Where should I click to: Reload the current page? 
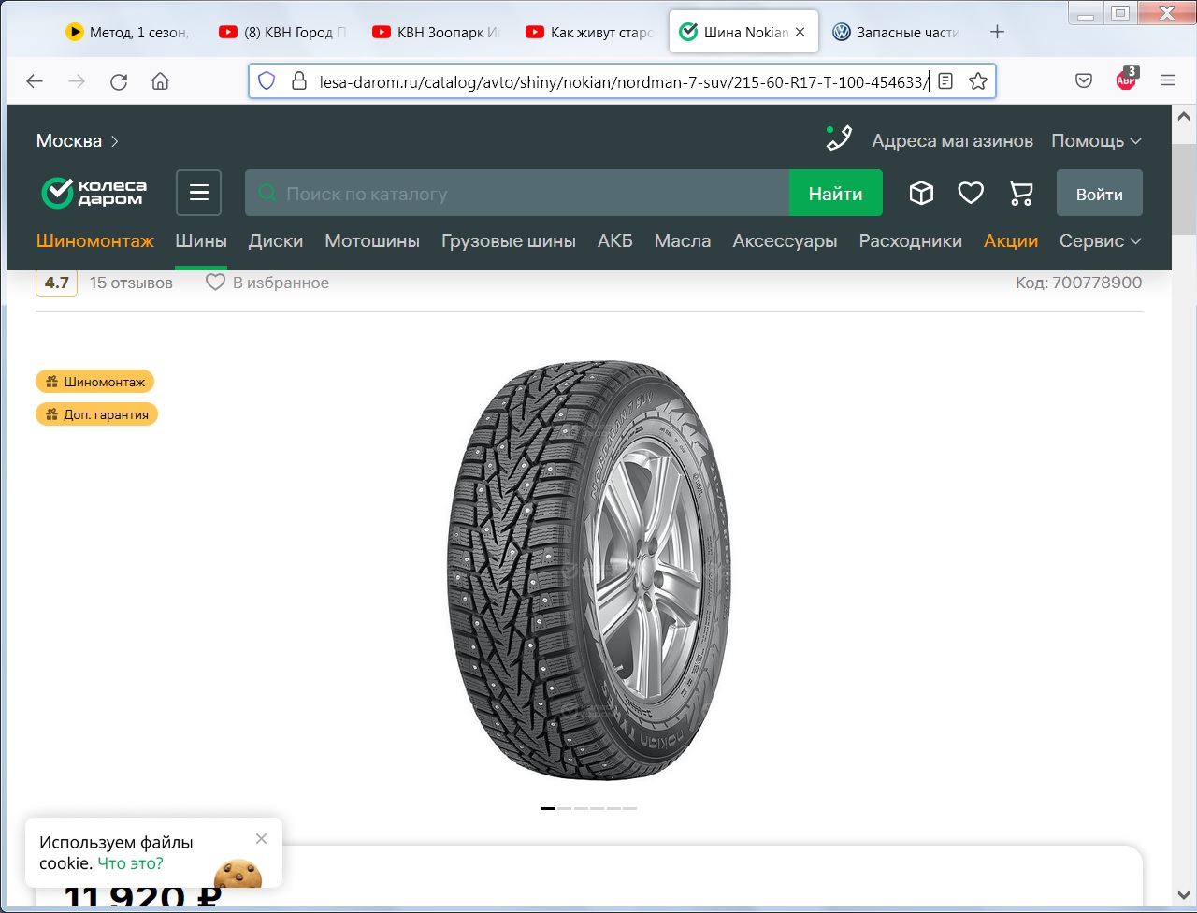(119, 81)
